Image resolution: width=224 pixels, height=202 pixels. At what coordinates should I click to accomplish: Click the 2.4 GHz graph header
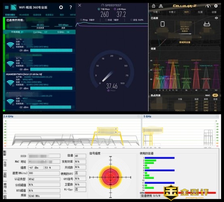[8, 116]
